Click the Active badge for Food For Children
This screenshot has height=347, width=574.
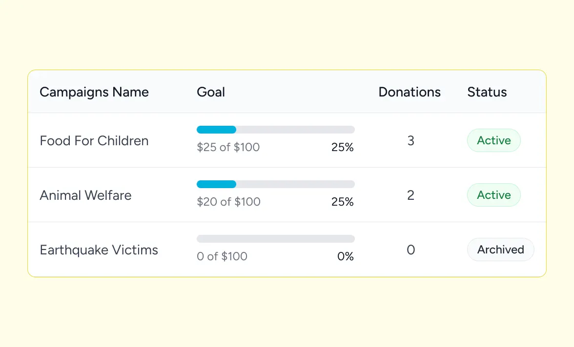tap(494, 140)
